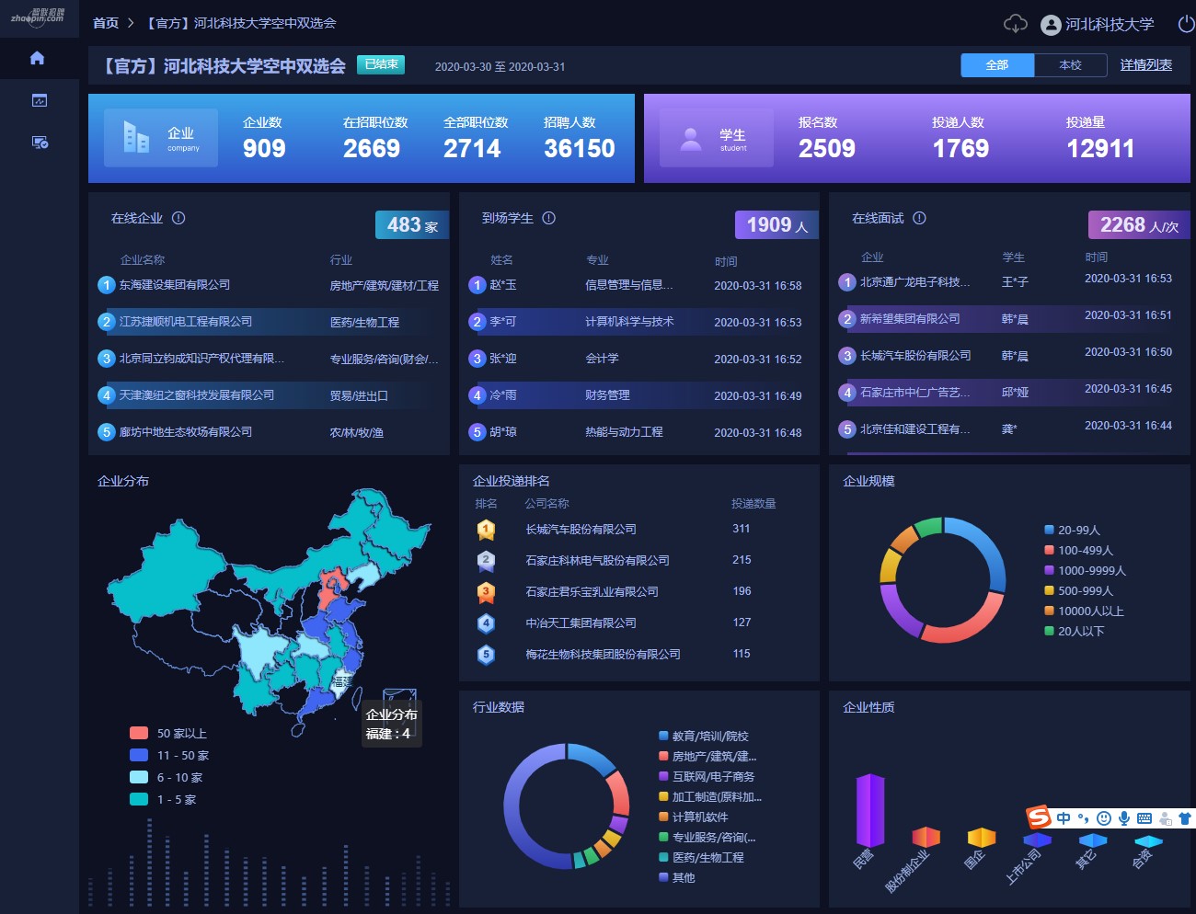Click the rank 3 medal beside 石家庄君乐宝乳业有限公司
Screen dimensions: 1196x914
tap(486, 592)
